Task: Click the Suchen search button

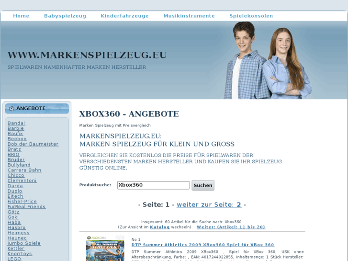Action: point(203,185)
